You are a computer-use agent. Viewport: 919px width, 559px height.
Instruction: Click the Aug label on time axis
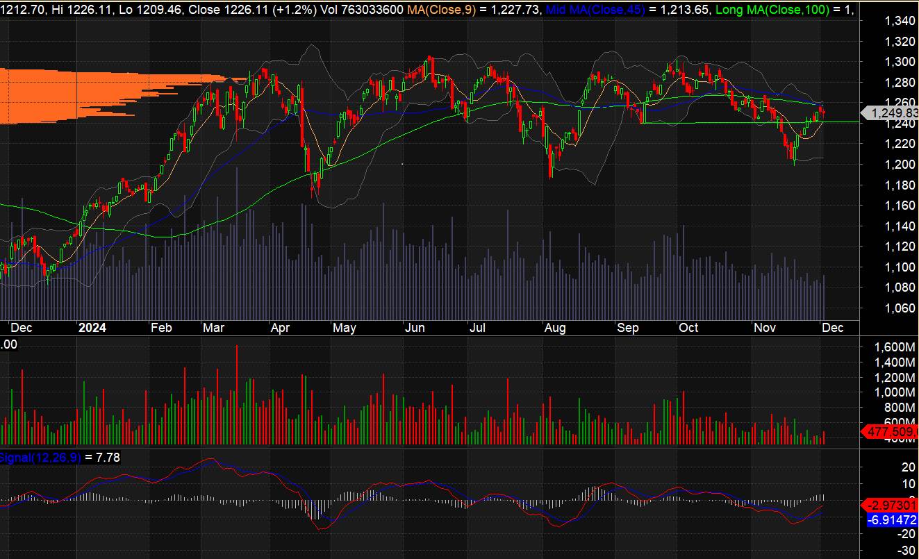tap(556, 328)
